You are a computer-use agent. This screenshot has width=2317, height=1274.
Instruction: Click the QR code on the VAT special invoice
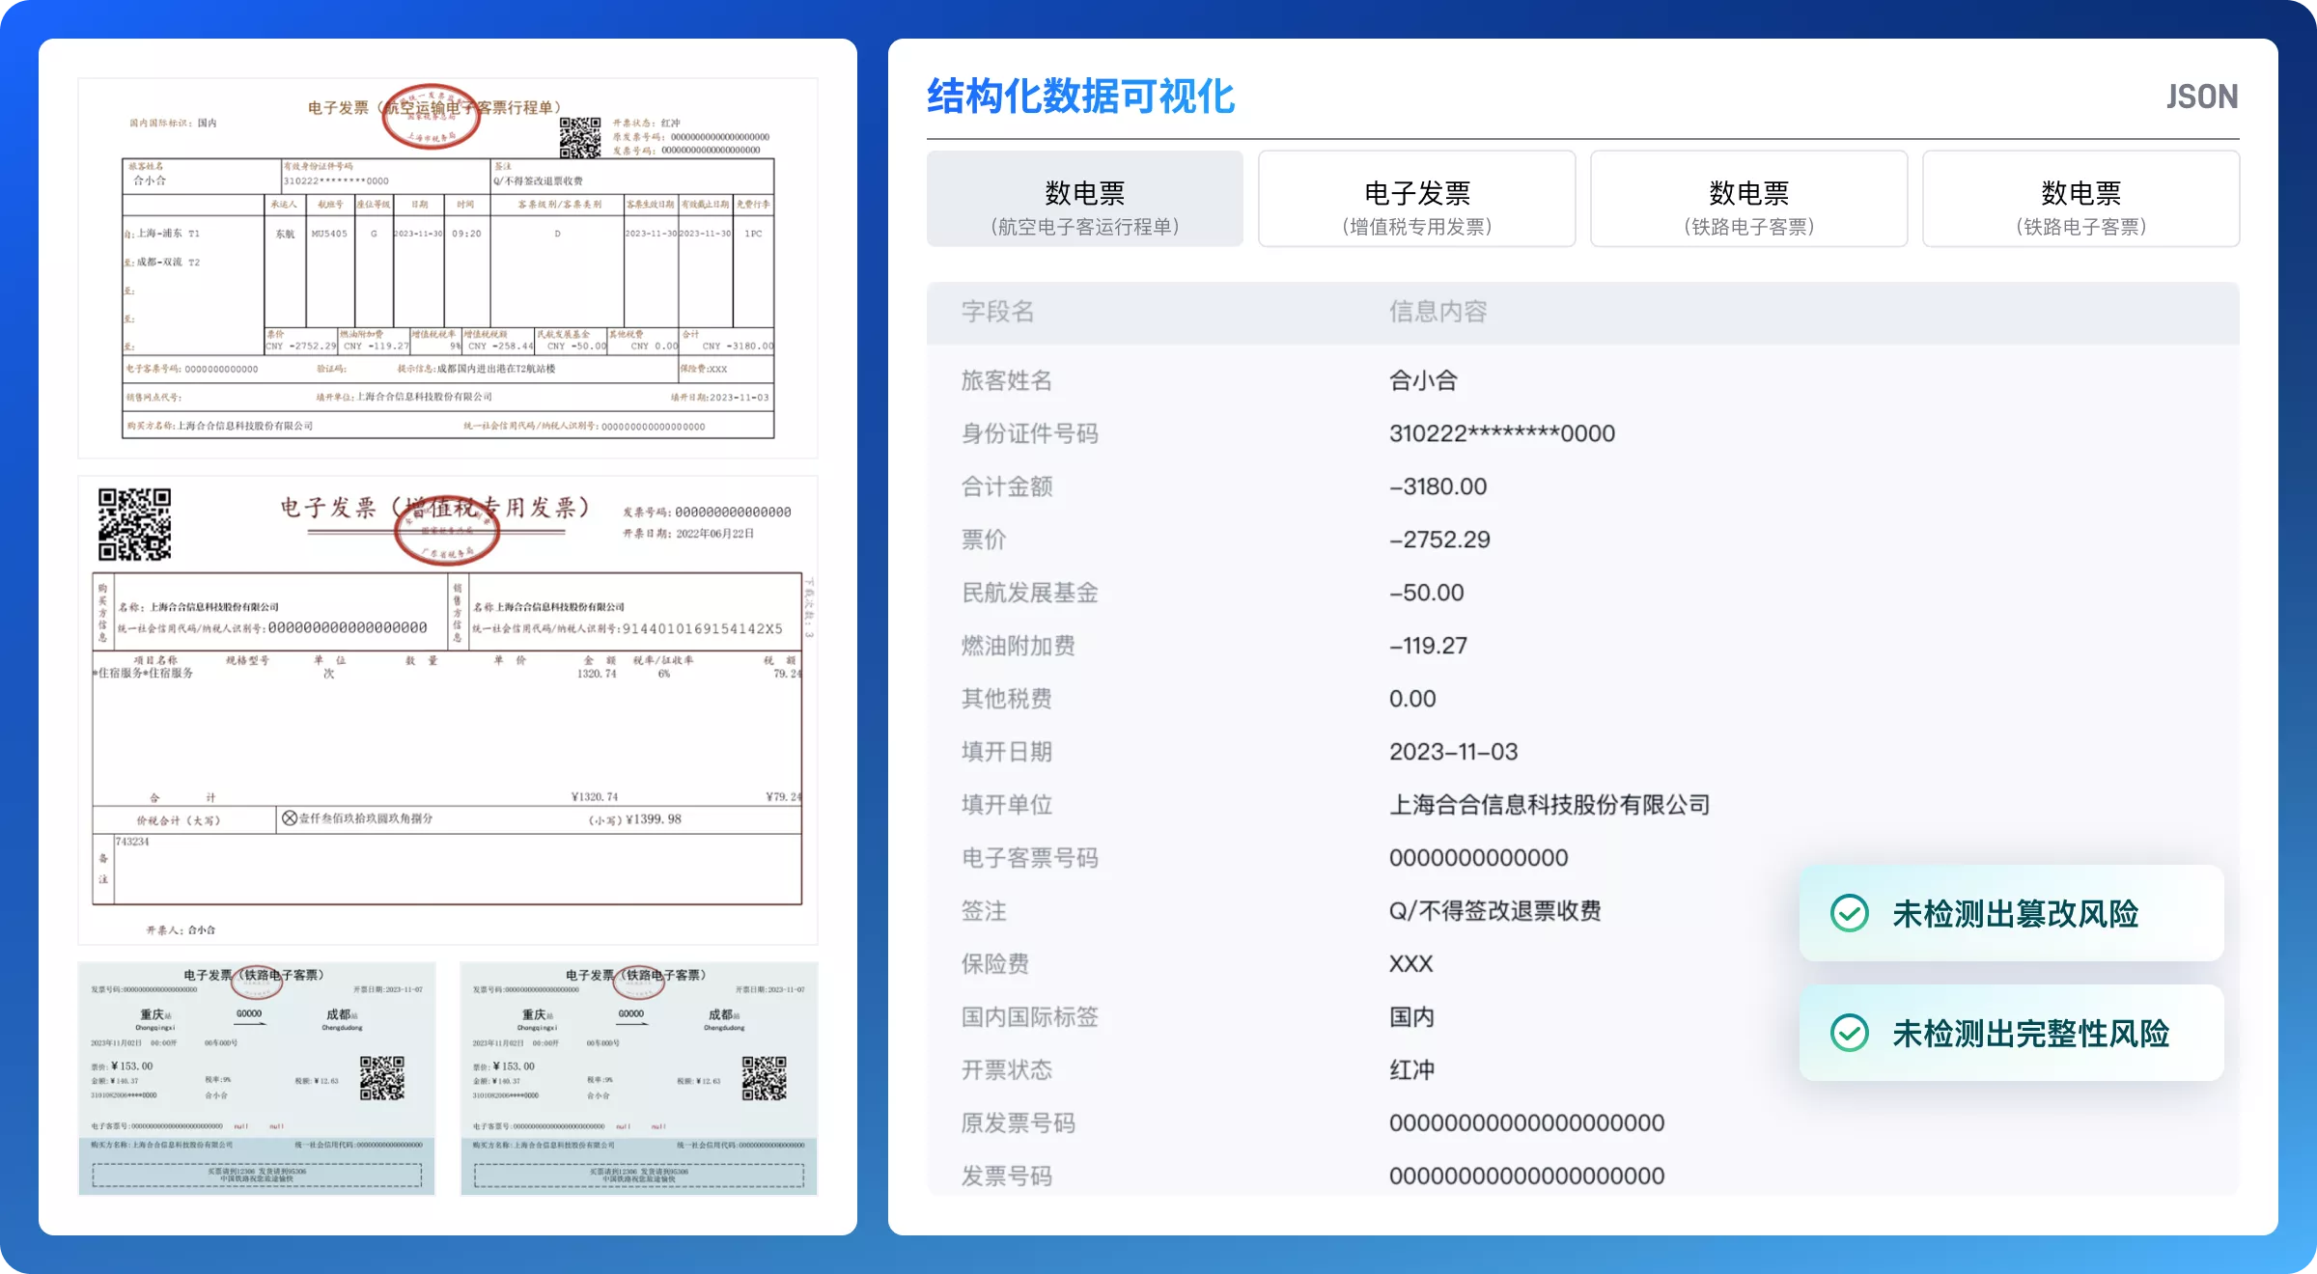click(x=135, y=526)
